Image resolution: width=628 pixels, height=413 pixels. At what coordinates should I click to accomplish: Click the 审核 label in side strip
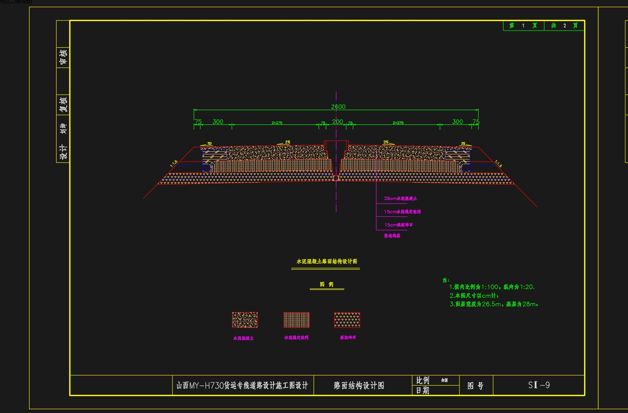click(x=63, y=57)
